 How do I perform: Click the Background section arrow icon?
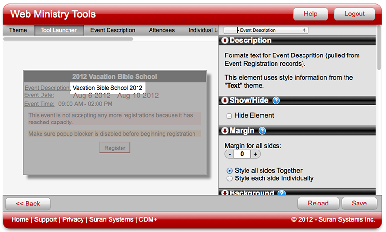point(225,193)
